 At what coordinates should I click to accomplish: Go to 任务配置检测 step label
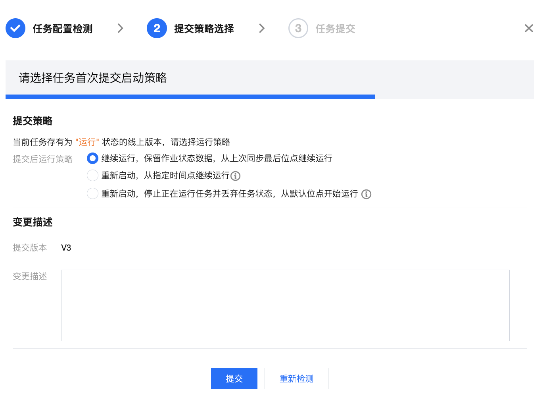tap(63, 29)
